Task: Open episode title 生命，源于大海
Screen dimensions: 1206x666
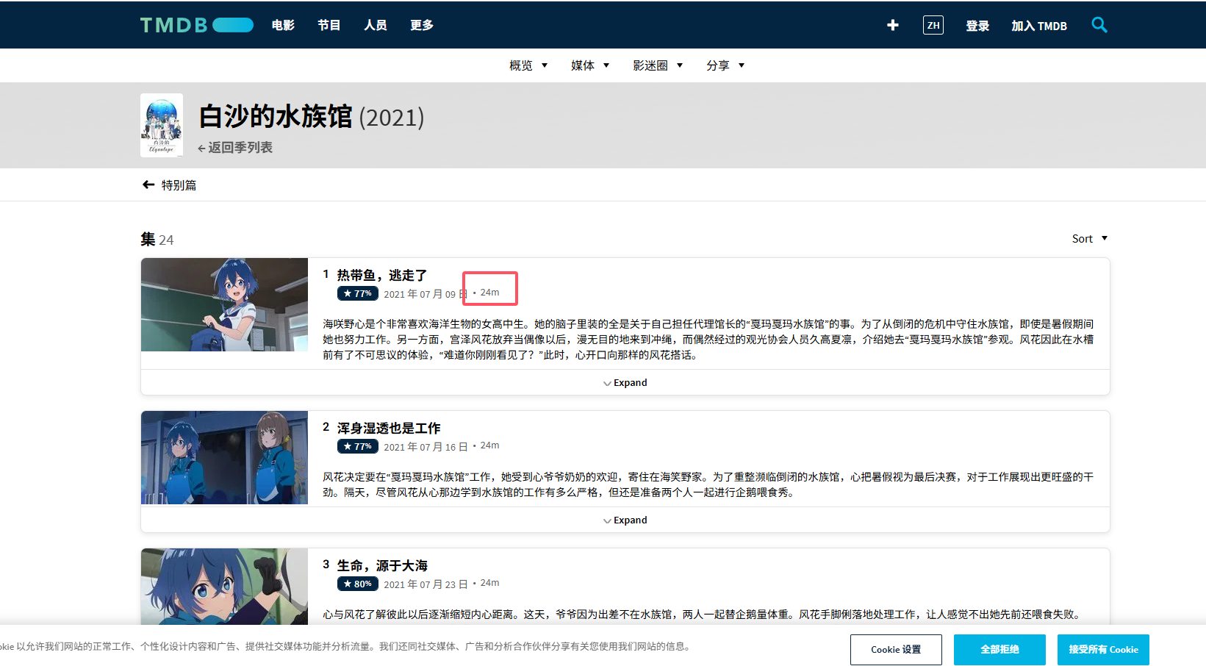Action: pos(382,565)
